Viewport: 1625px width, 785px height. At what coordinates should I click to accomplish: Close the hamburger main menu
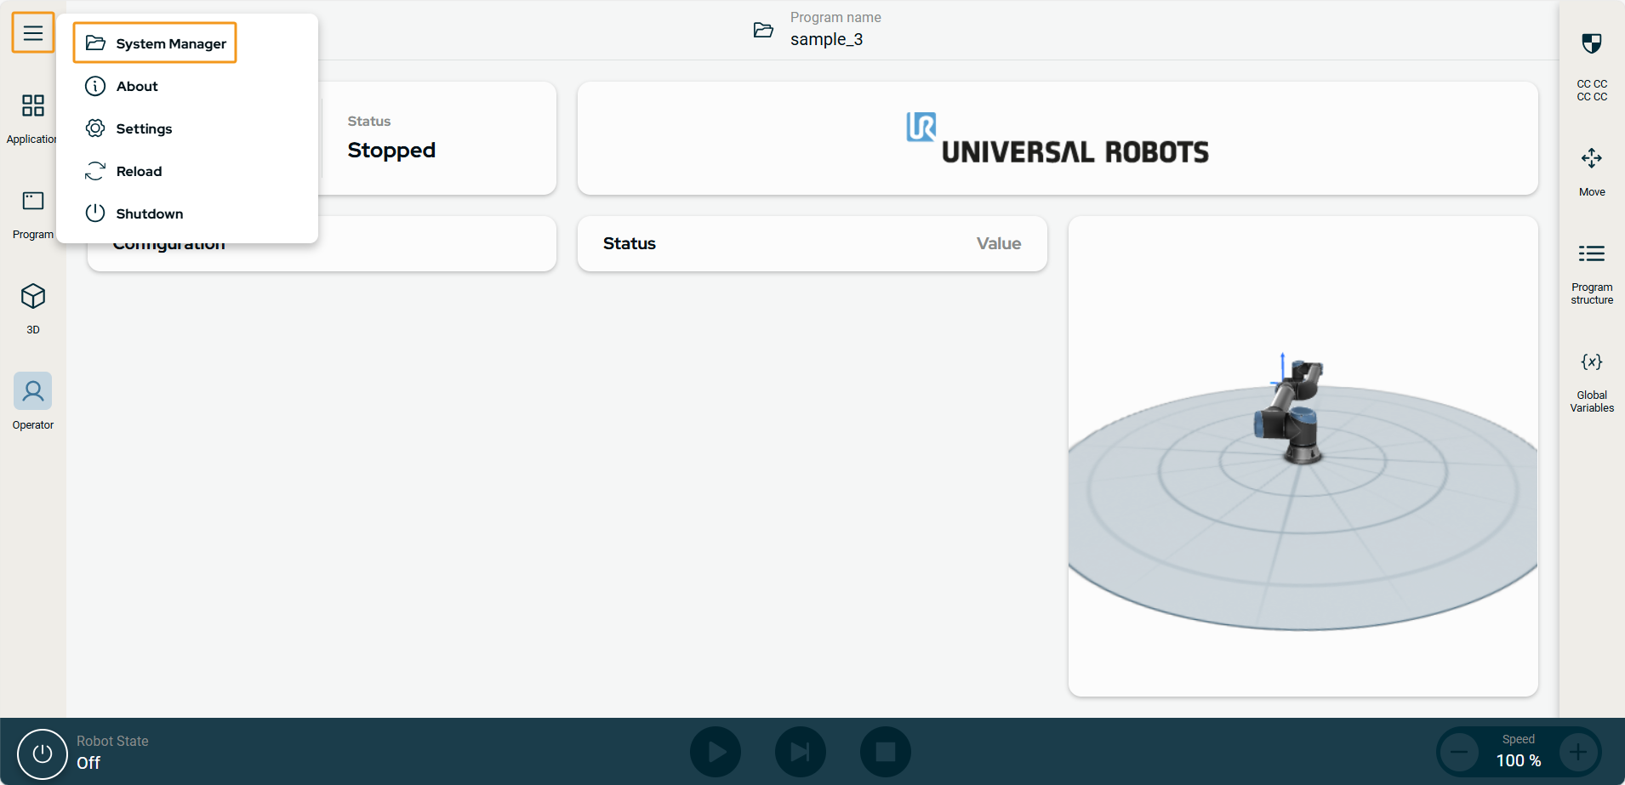coord(33,33)
